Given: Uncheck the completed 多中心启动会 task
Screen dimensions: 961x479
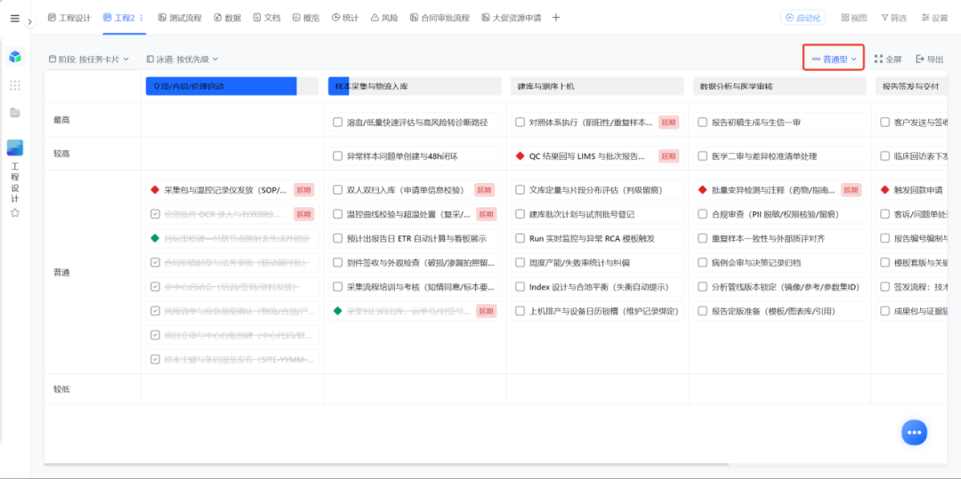Looking at the screenshot, I should pos(155,286).
